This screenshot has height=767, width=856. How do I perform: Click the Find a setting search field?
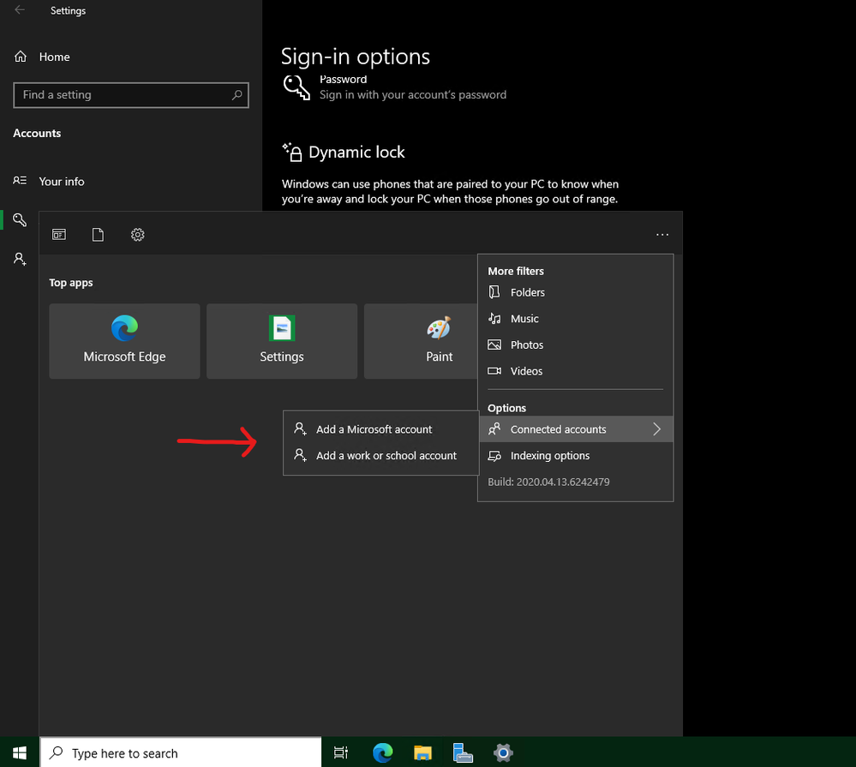tap(131, 95)
